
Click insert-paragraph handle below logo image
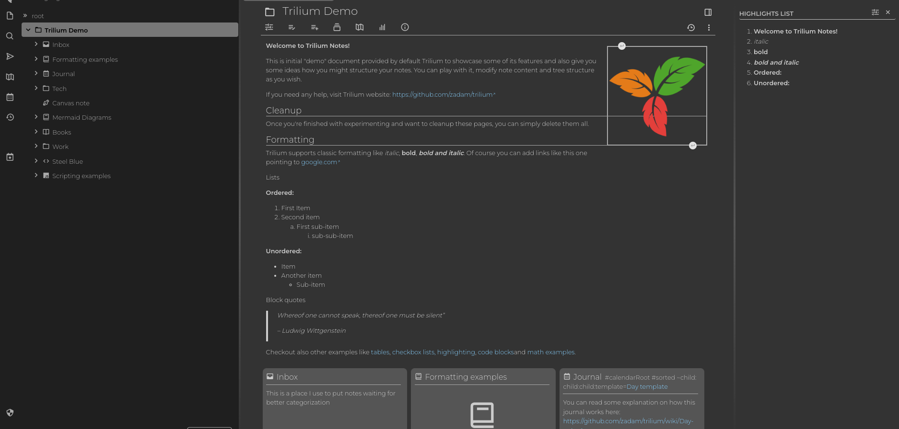[692, 146]
